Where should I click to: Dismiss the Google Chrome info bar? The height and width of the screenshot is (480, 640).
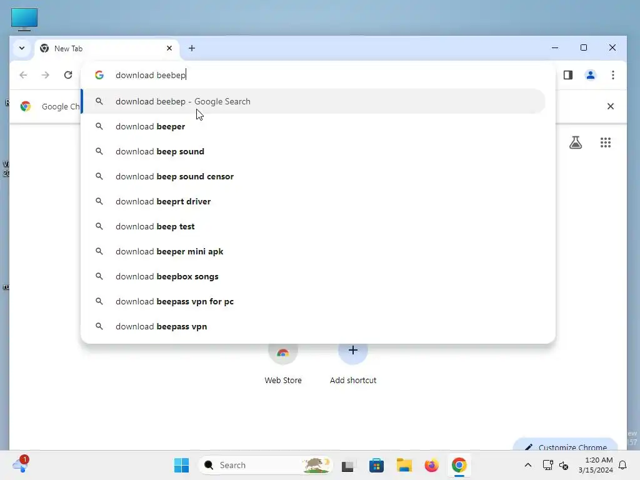611,106
